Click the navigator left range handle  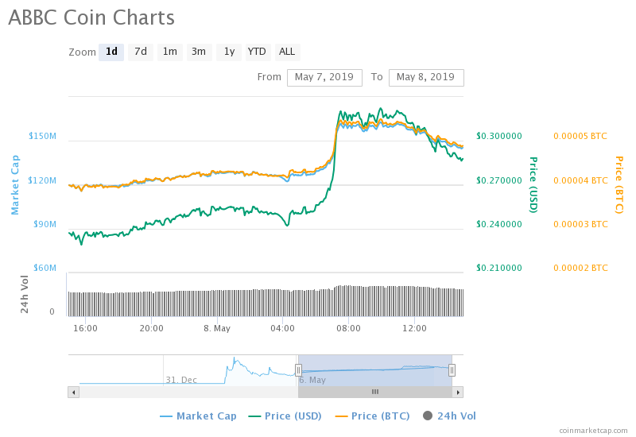click(298, 369)
